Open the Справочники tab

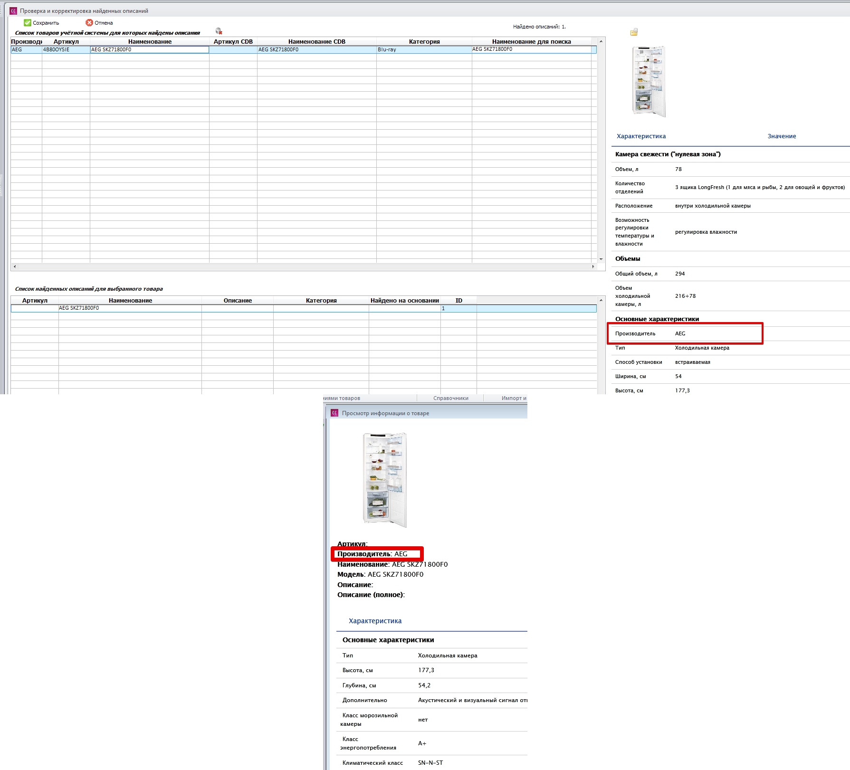point(450,398)
